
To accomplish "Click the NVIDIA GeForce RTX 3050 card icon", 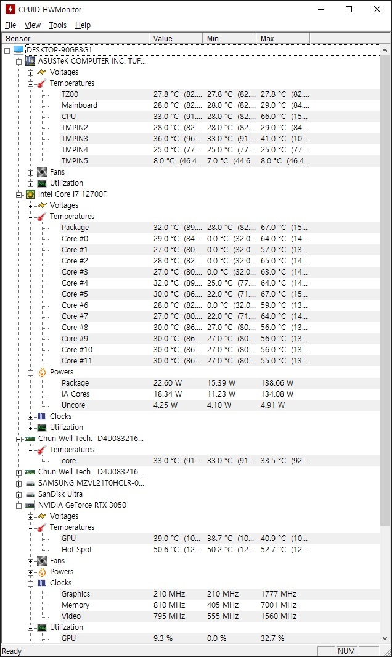I will [x=30, y=505].
